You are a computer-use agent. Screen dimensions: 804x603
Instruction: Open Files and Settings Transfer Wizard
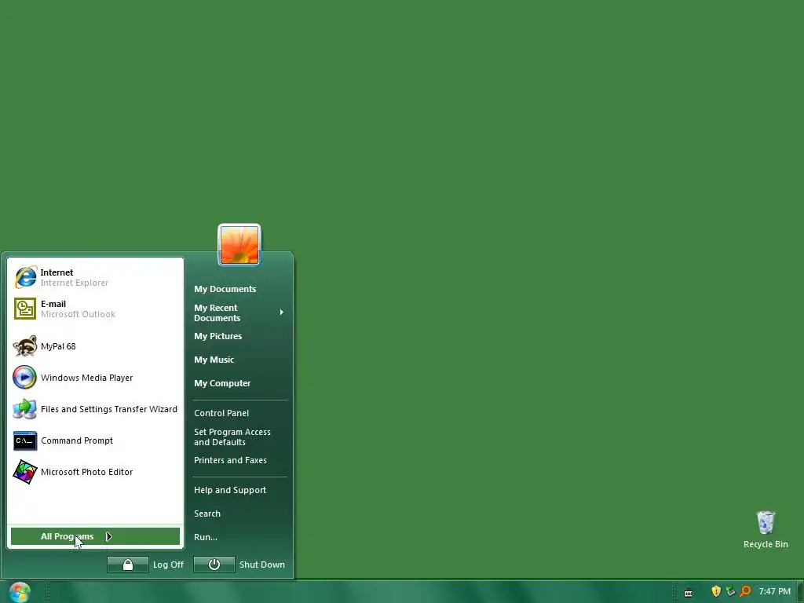(x=95, y=408)
